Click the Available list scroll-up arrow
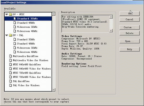 (54, 14)
